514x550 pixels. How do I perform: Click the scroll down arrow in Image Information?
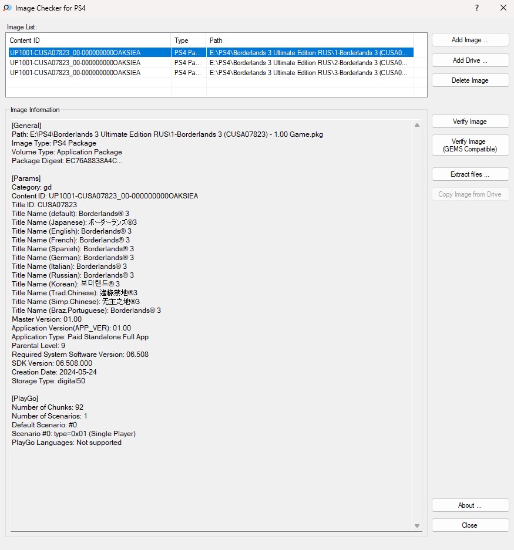[x=416, y=526]
